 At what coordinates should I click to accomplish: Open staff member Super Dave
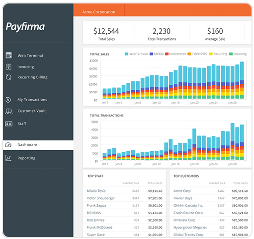pos(96,235)
